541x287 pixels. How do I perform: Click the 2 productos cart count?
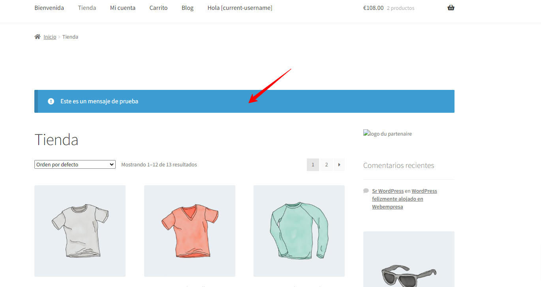(x=400, y=8)
